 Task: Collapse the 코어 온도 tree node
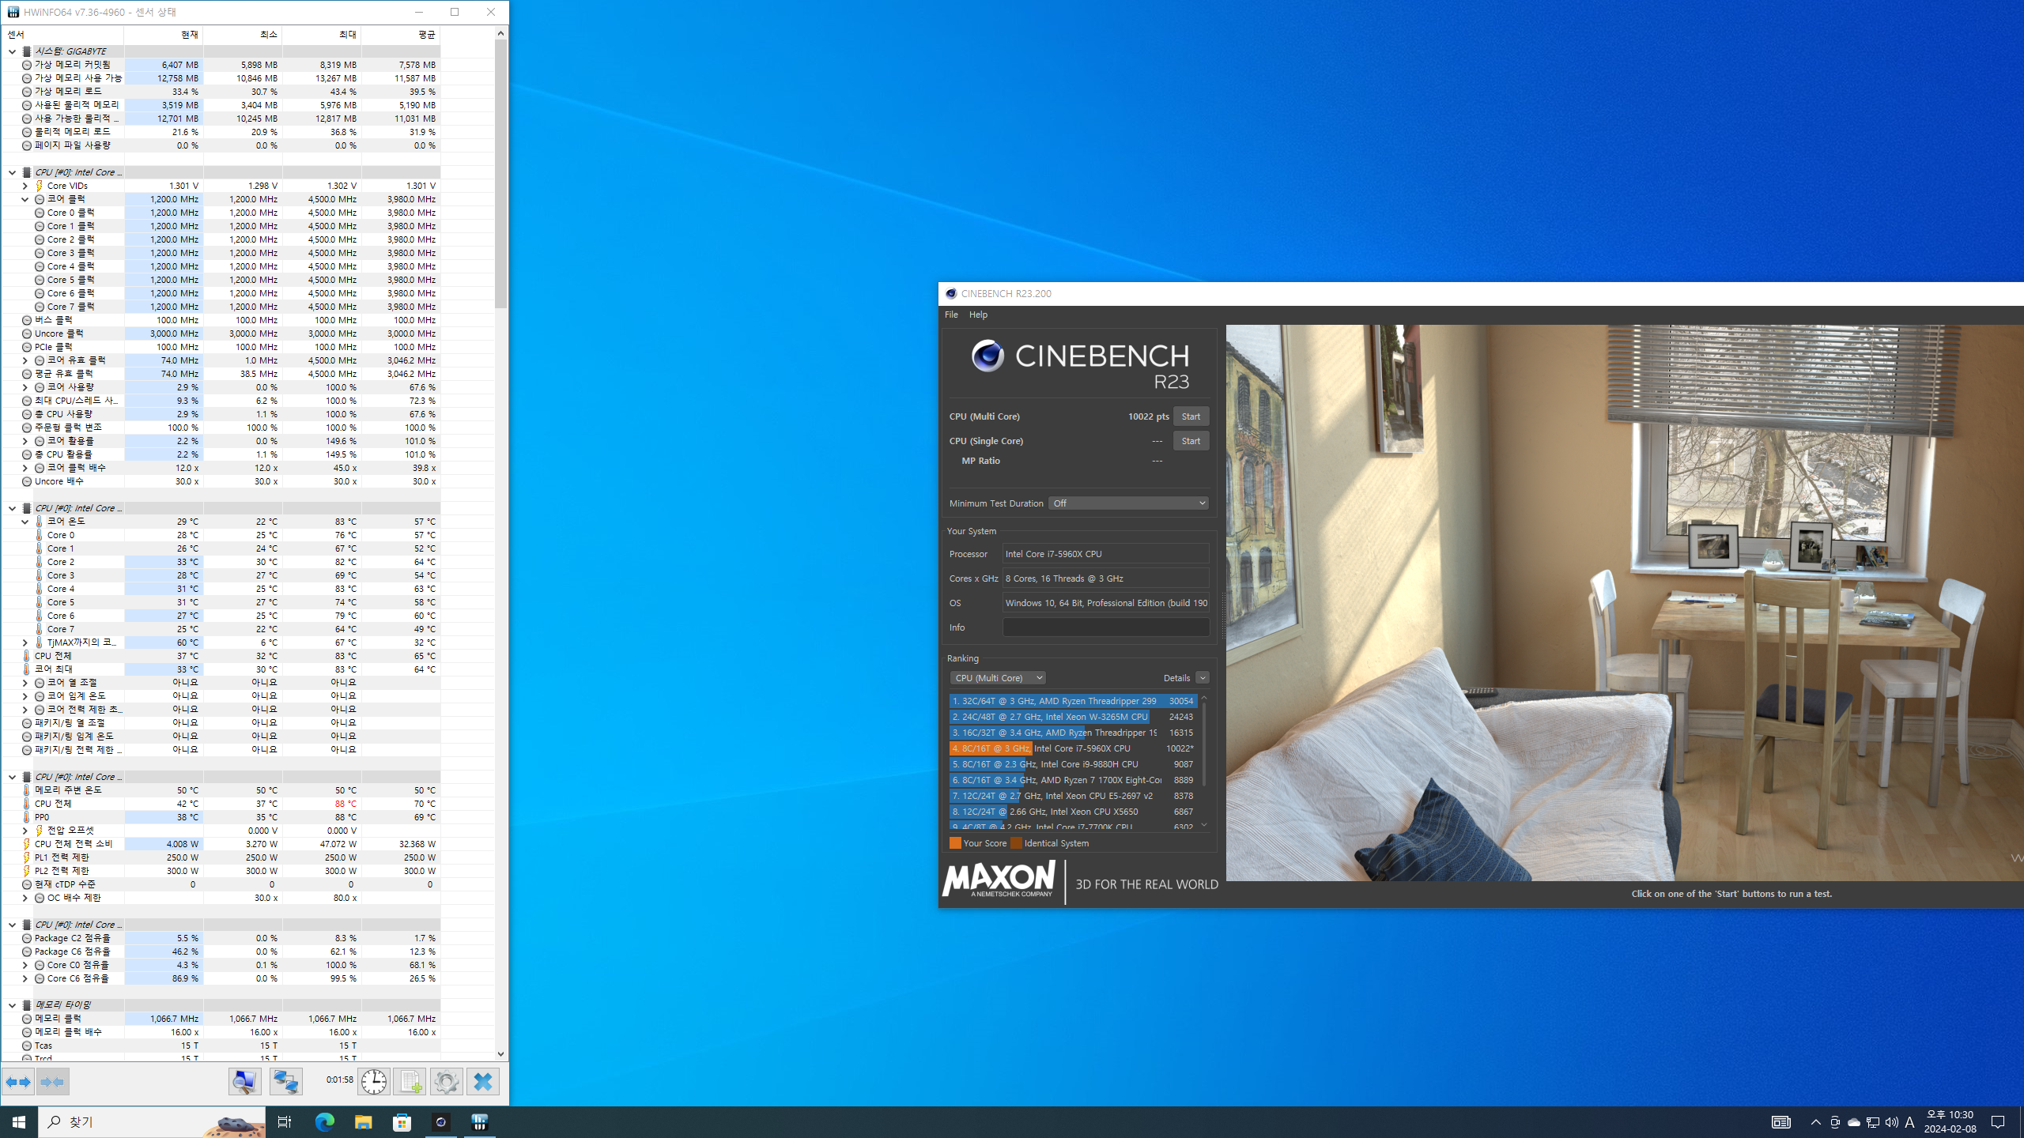pos(25,522)
